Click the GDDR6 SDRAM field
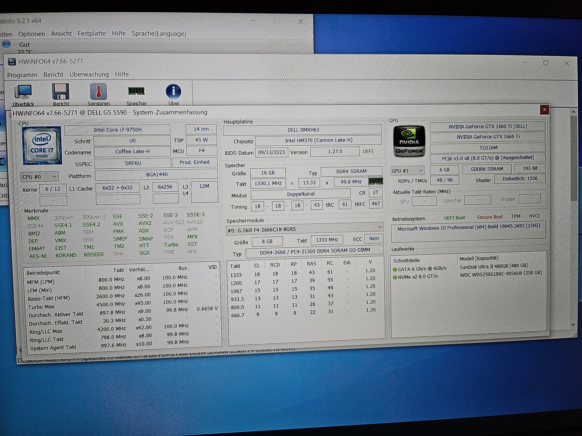The image size is (582, 436). pos(487,169)
